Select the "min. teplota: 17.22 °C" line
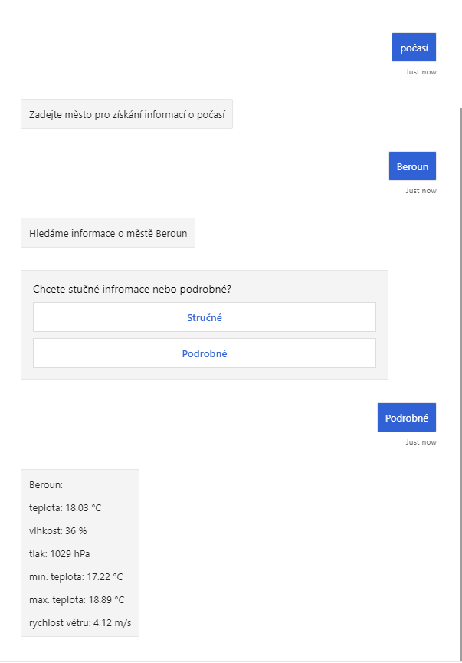 [x=76, y=576]
